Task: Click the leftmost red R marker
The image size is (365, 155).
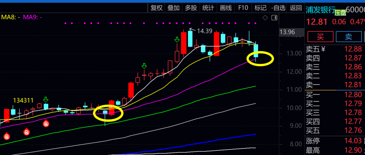Action: coord(6,136)
